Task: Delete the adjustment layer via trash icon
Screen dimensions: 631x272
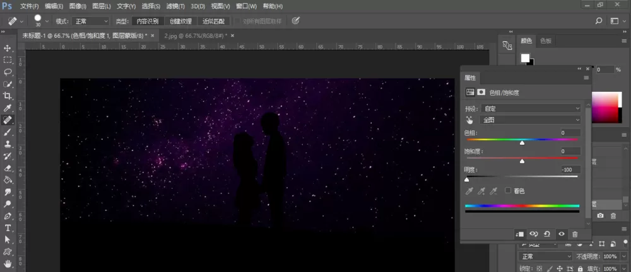Action: 575,234
